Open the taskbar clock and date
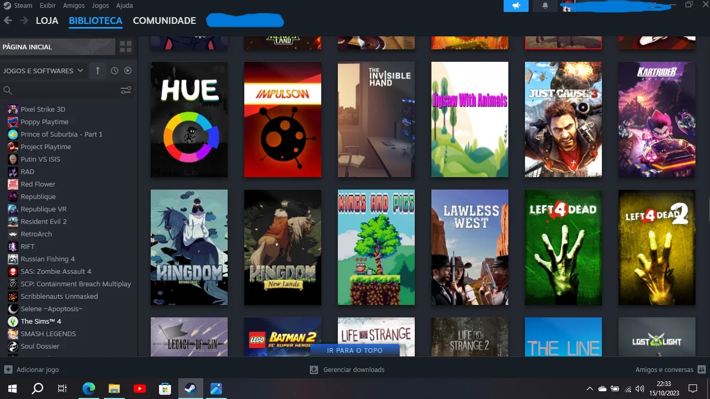This screenshot has height=399, width=710. 664,389
